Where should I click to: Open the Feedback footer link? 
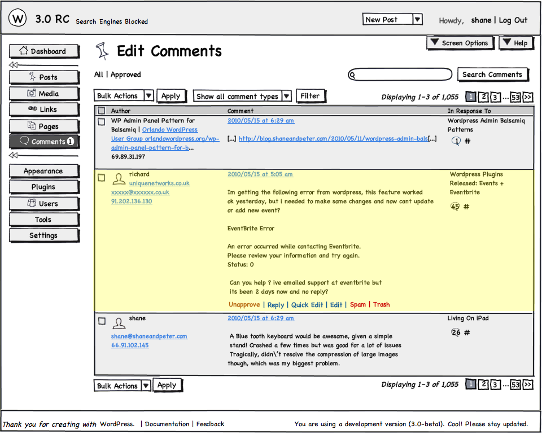click(x=210, y=424)
